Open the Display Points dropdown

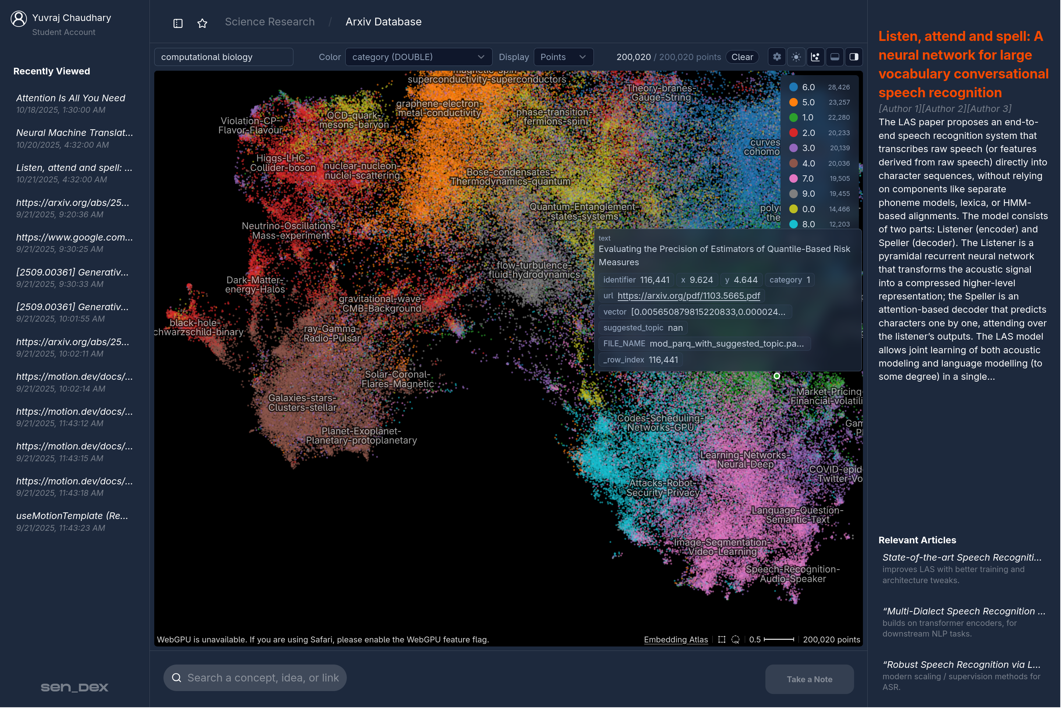point(563,57)
